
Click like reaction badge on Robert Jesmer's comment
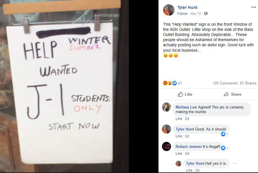(x=223, y=148)
